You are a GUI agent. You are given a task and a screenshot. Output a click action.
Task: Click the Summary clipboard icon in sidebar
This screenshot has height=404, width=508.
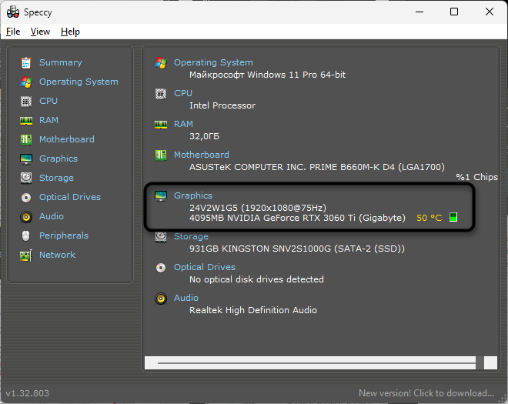(x=26, y=63)
